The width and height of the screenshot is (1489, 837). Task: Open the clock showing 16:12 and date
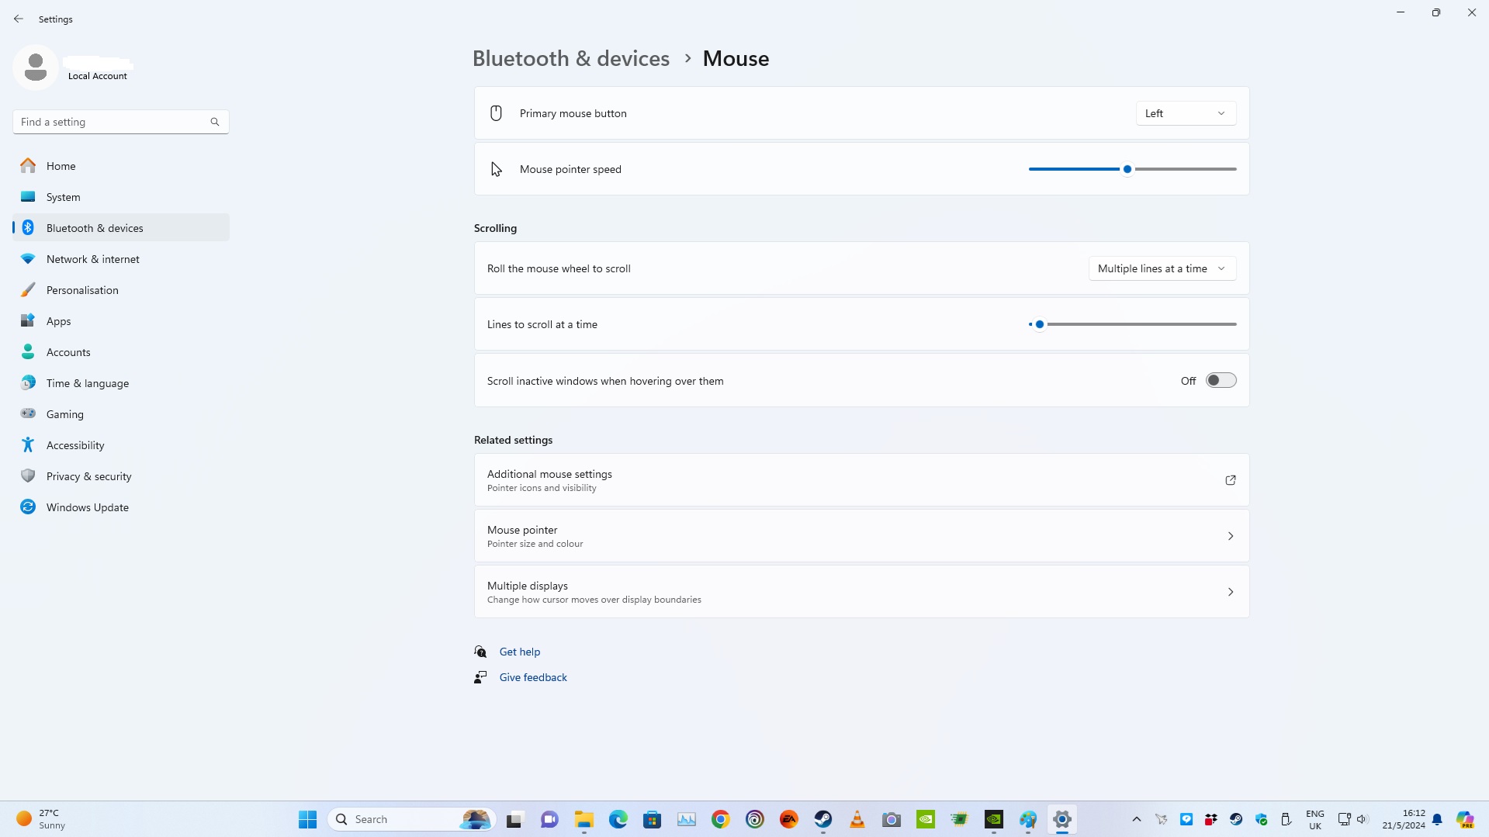(1403, 819)
